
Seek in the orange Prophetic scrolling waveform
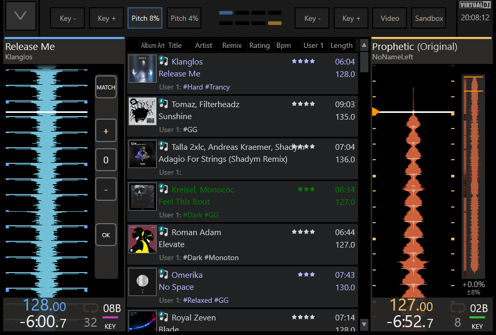413,181
